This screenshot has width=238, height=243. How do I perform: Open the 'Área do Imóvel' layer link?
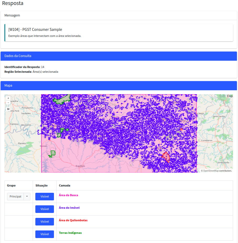pyautogui.click(x=69, y=208)
